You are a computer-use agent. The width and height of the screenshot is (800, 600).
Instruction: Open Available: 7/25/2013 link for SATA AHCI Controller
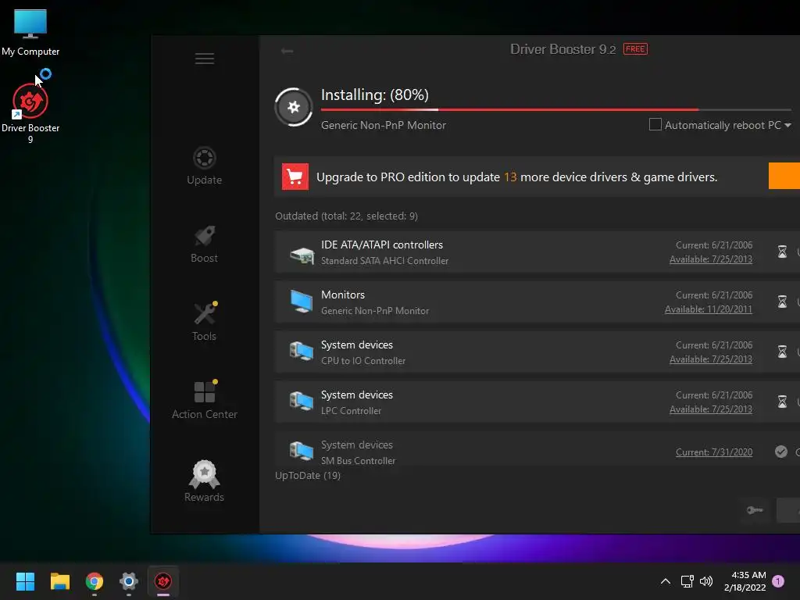711,259
